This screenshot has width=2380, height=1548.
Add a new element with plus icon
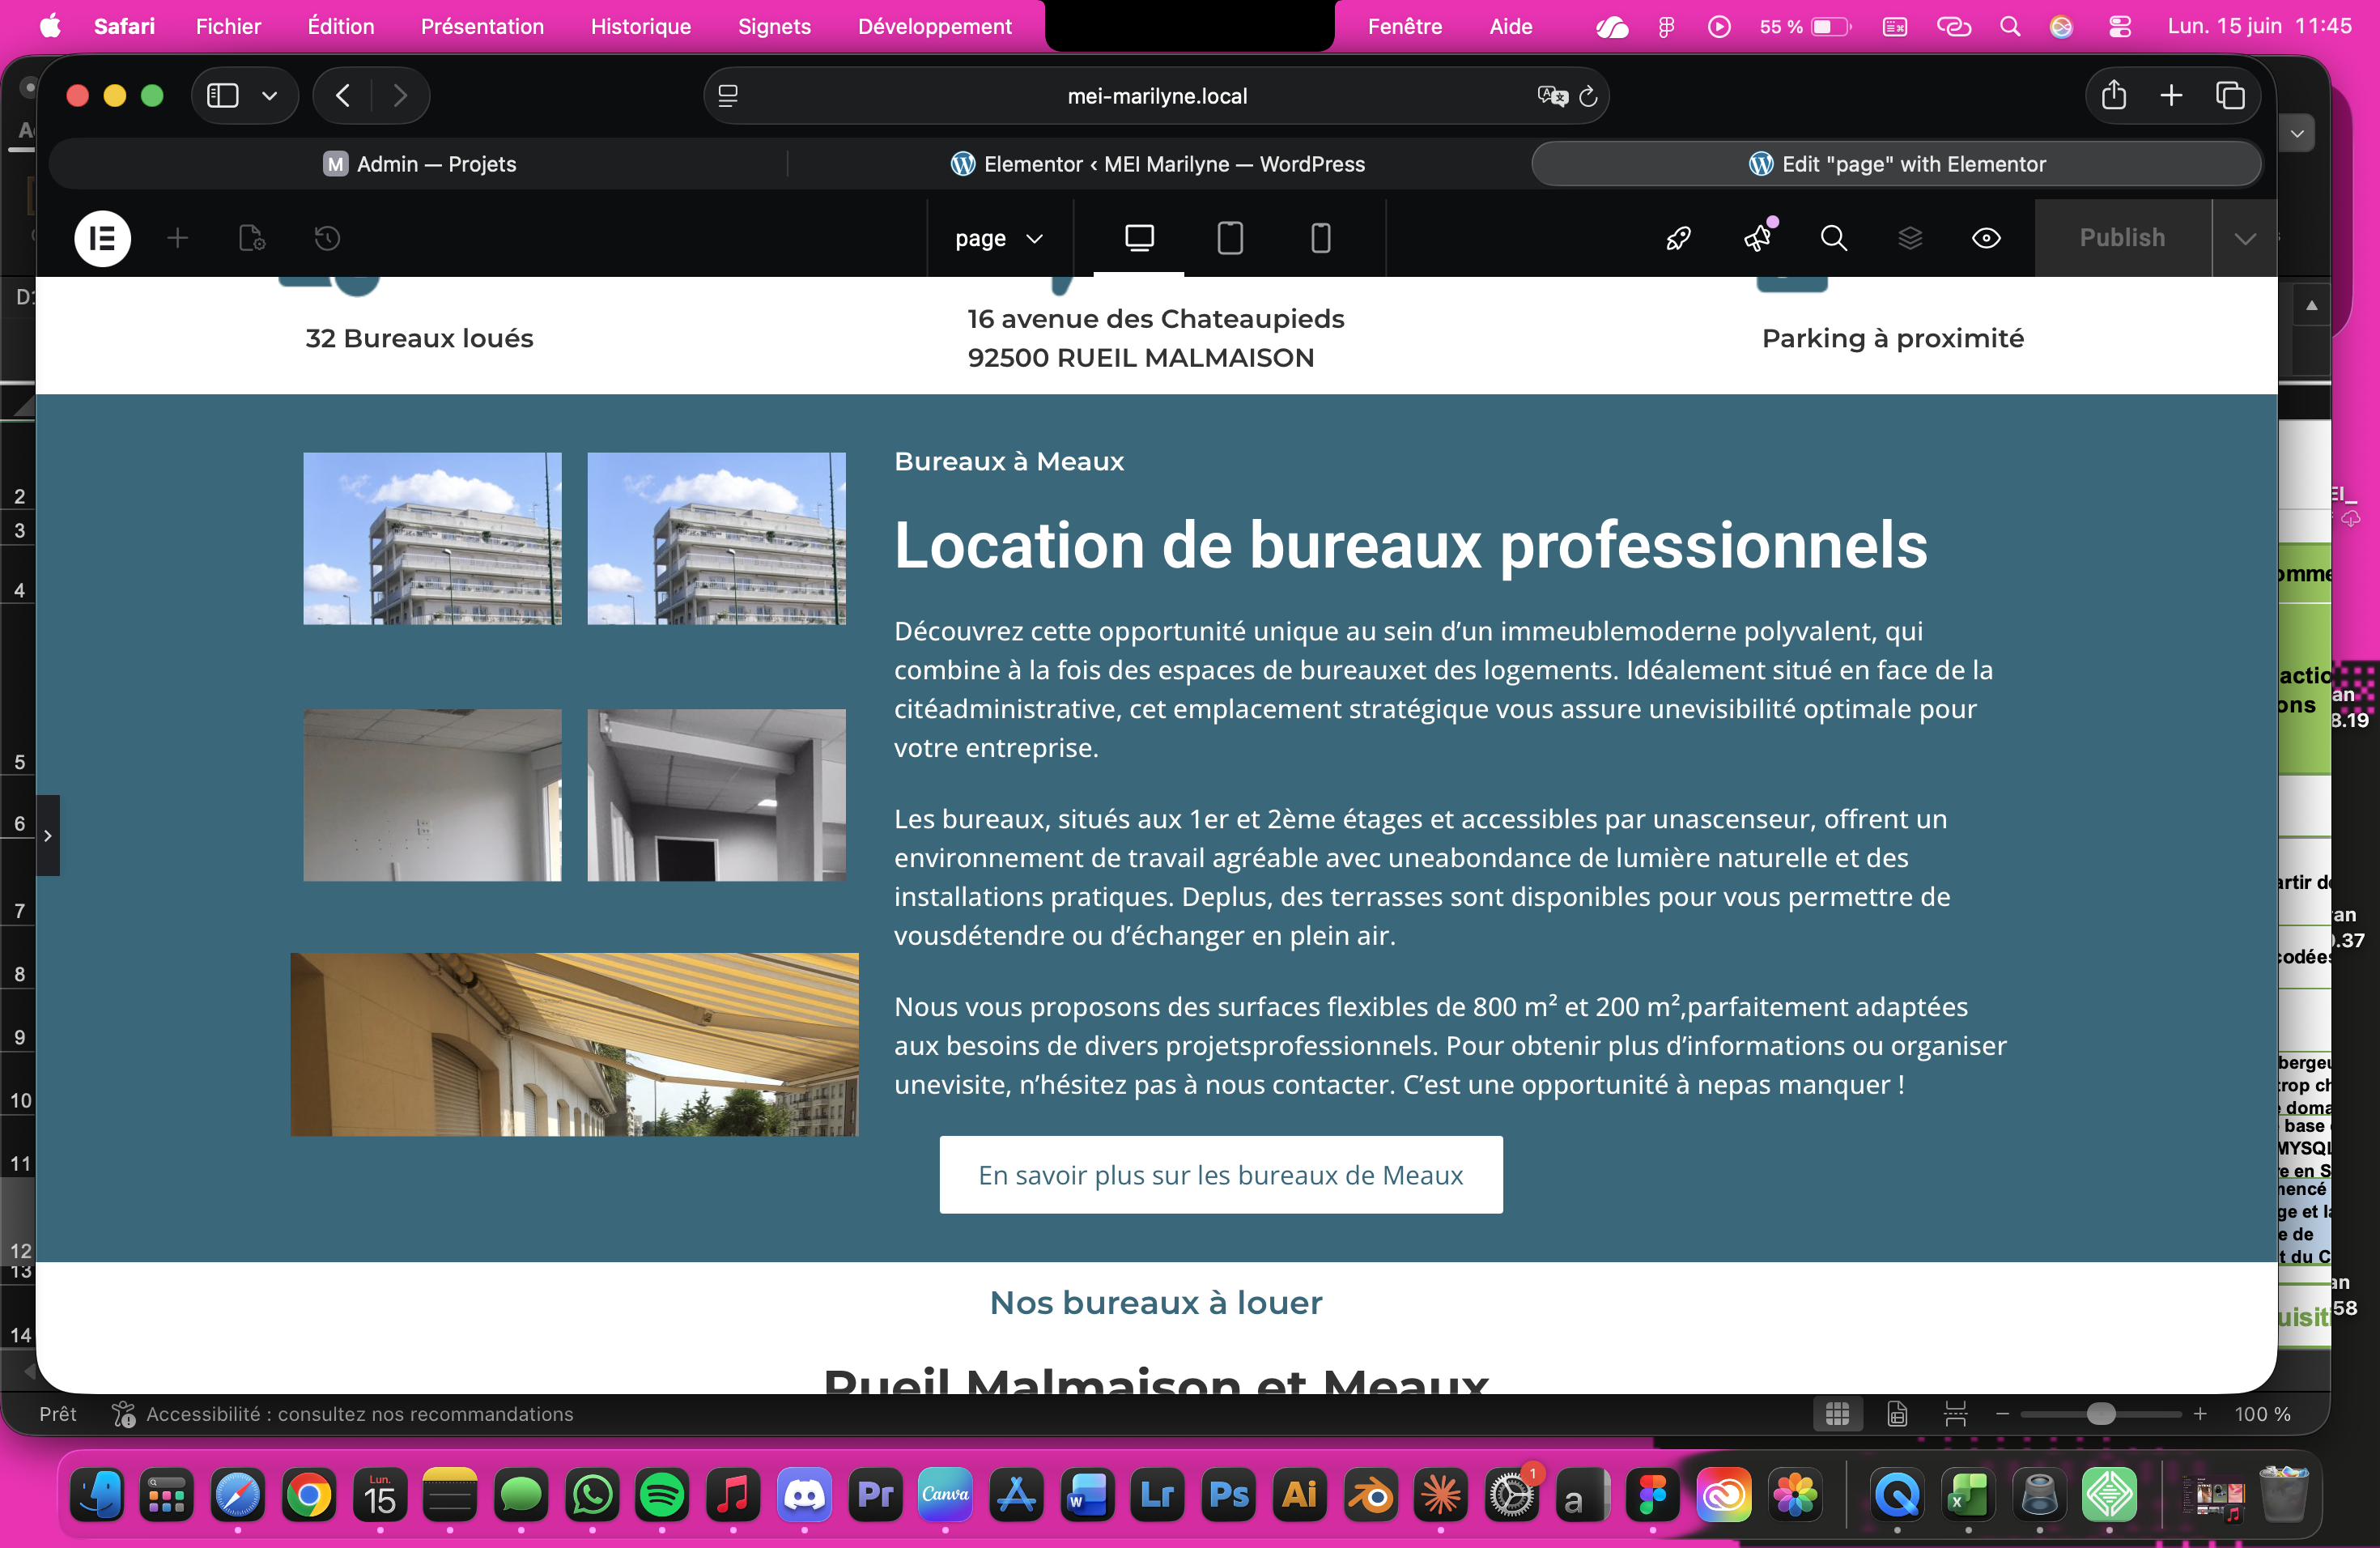point(178,238)
